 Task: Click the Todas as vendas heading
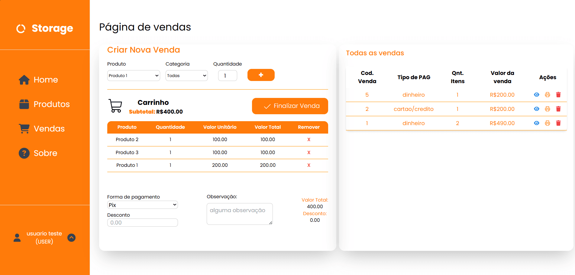point(375,53)
